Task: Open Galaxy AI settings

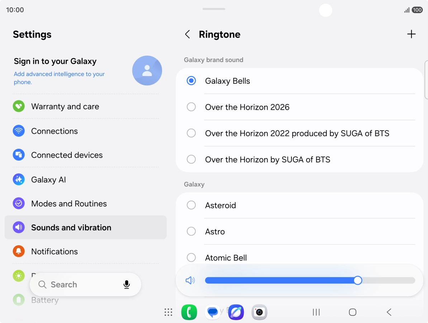Action: click(x=85, y=180)
